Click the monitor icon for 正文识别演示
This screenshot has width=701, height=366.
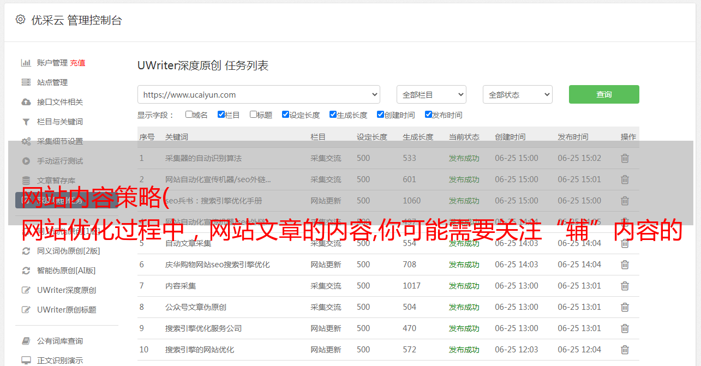[x=26, y=361]
